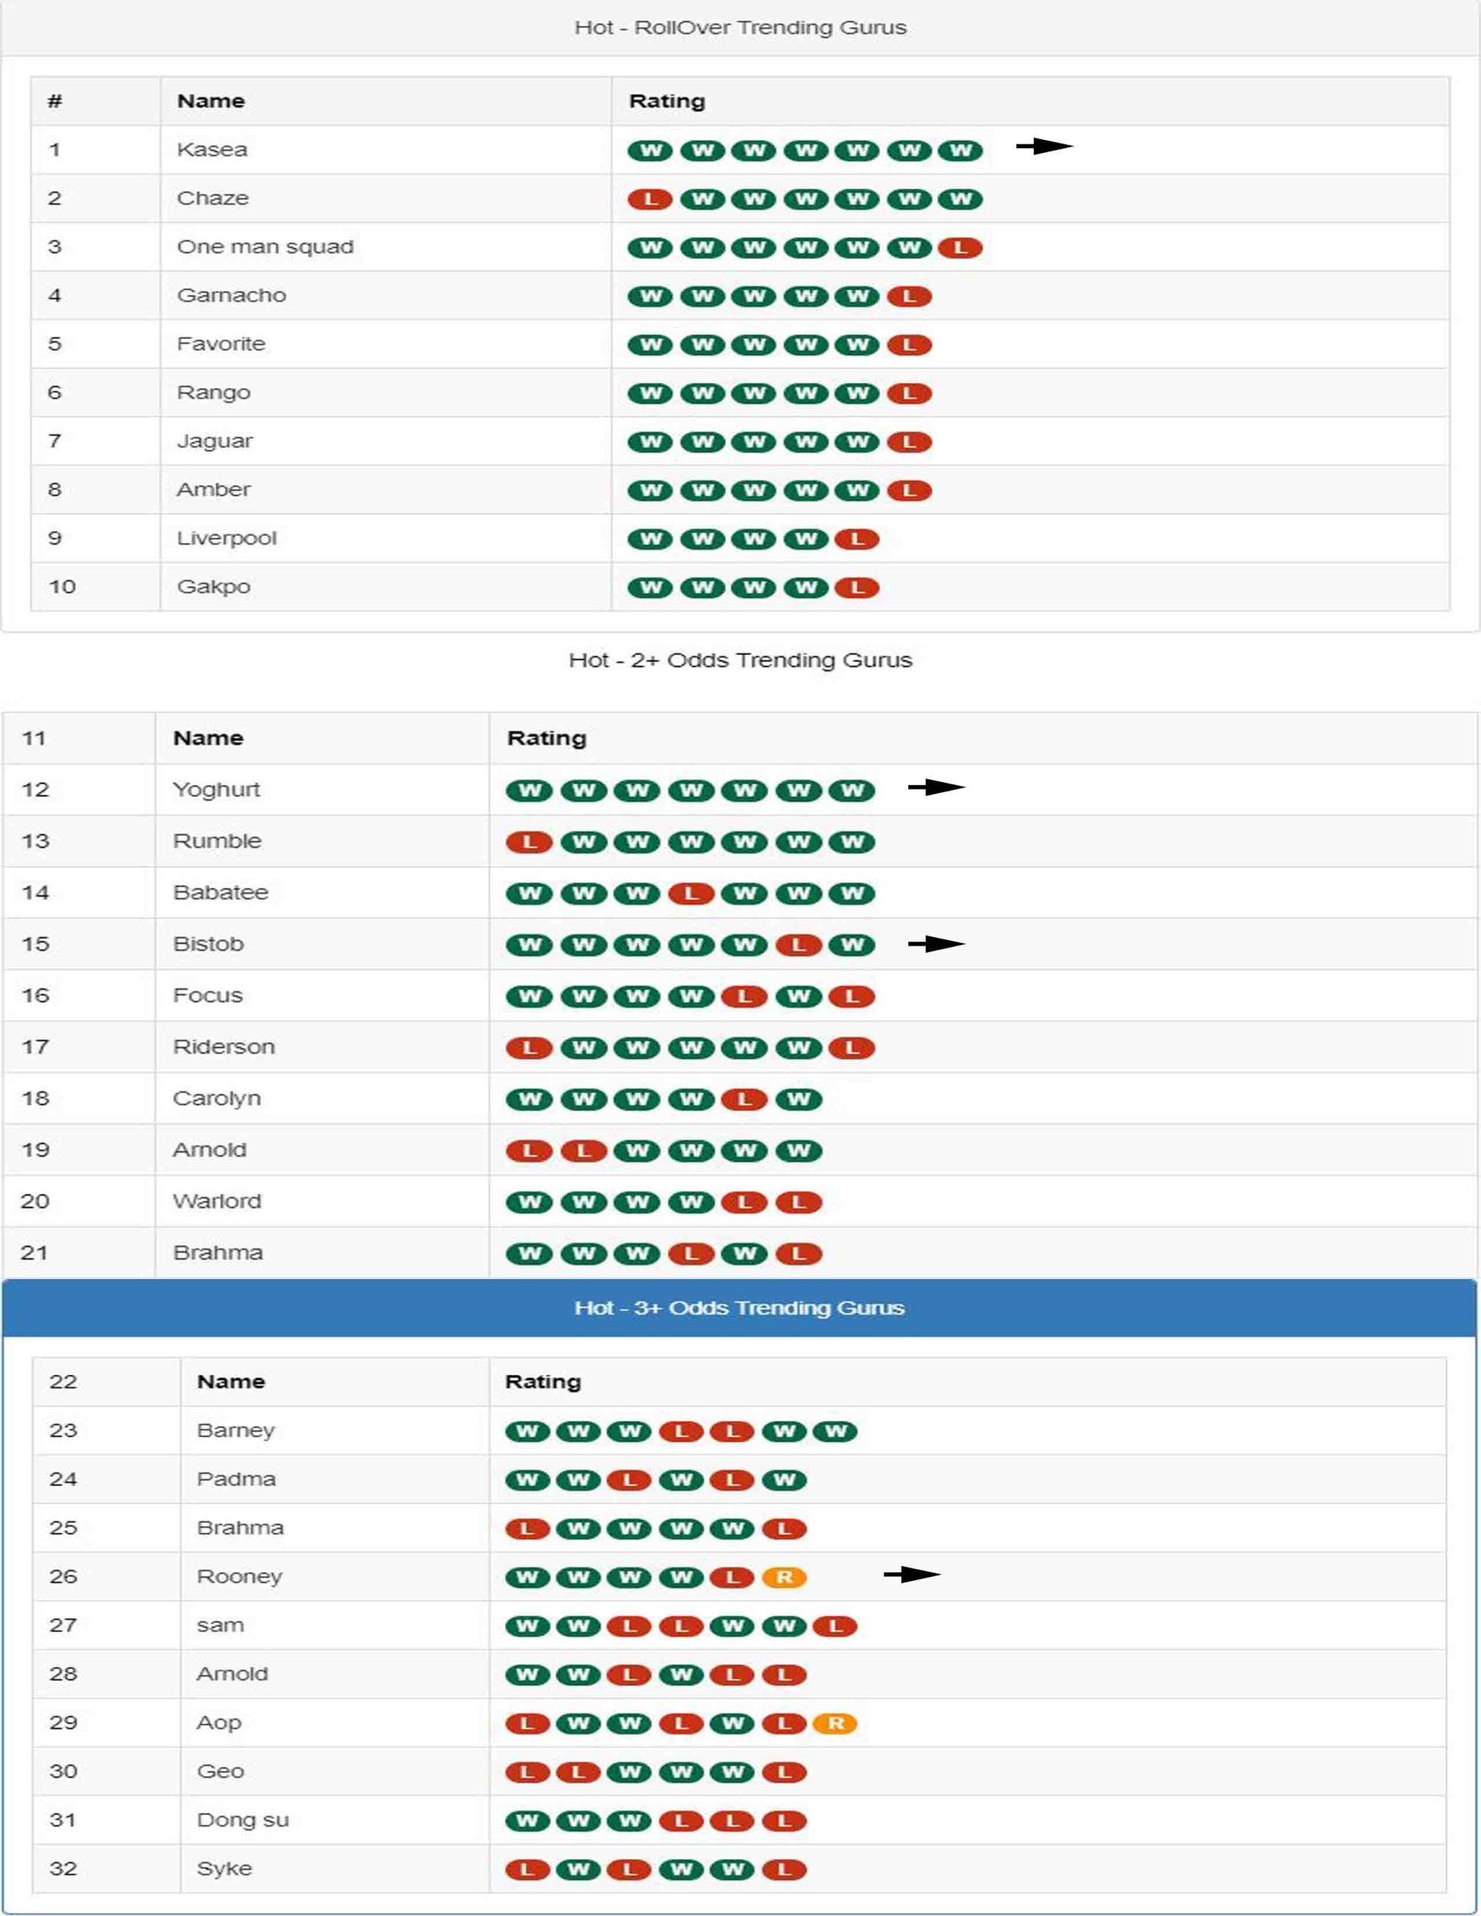Click the guru name Liverpool in the first table
1481x1916 pixels.
(x=227, y=538)
